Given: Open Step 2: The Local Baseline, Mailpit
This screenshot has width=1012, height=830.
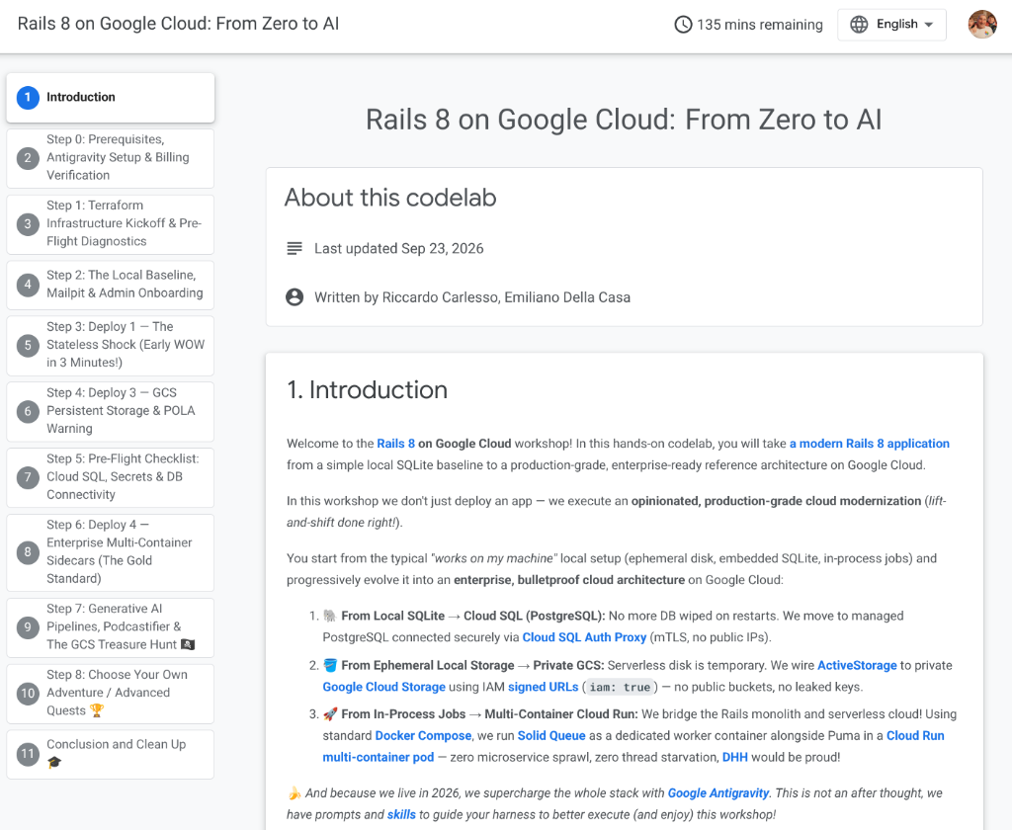Looking at the screenshot, I should tap(111, 285).
